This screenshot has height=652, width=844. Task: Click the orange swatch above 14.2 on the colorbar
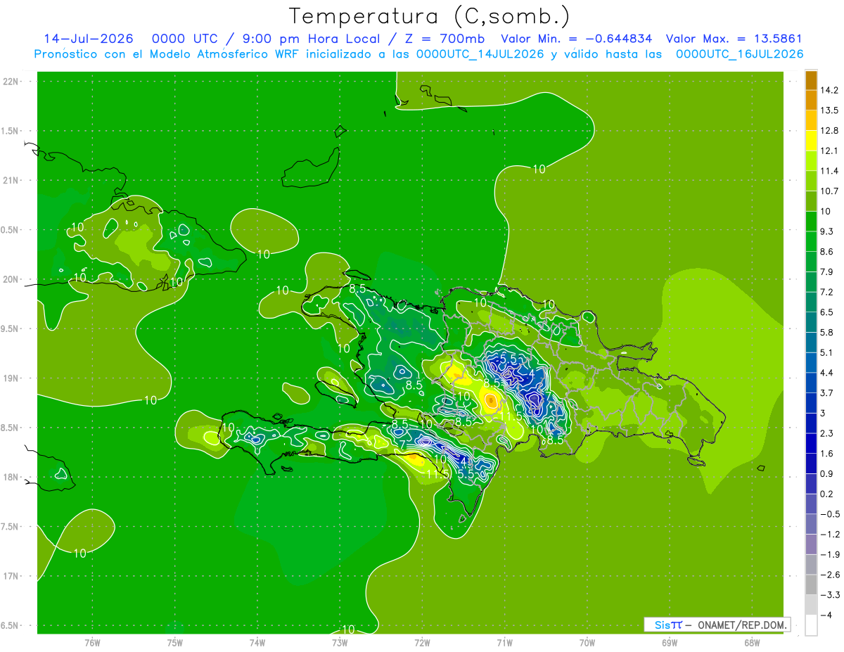coord(811,80)
